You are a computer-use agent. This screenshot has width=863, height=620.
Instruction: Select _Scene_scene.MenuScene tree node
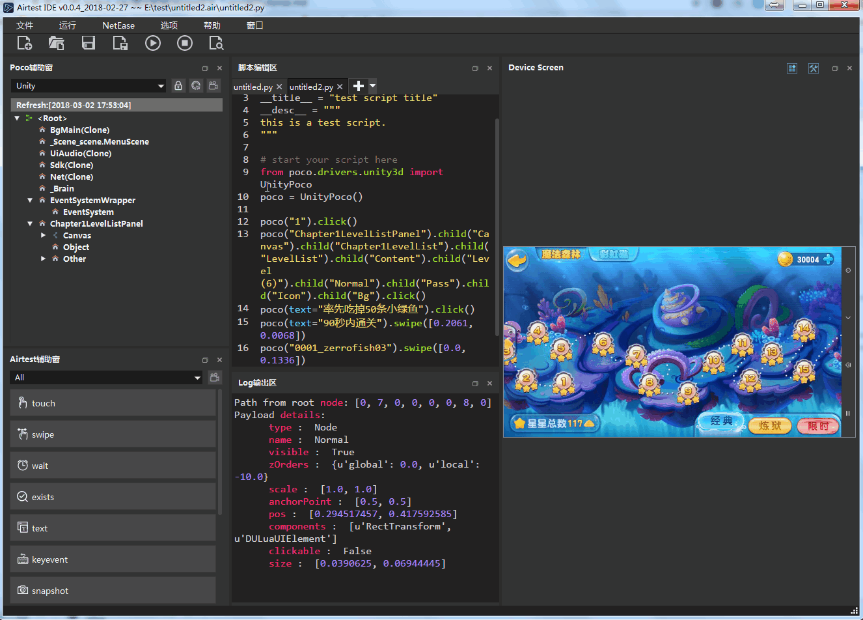click(100, 141)
